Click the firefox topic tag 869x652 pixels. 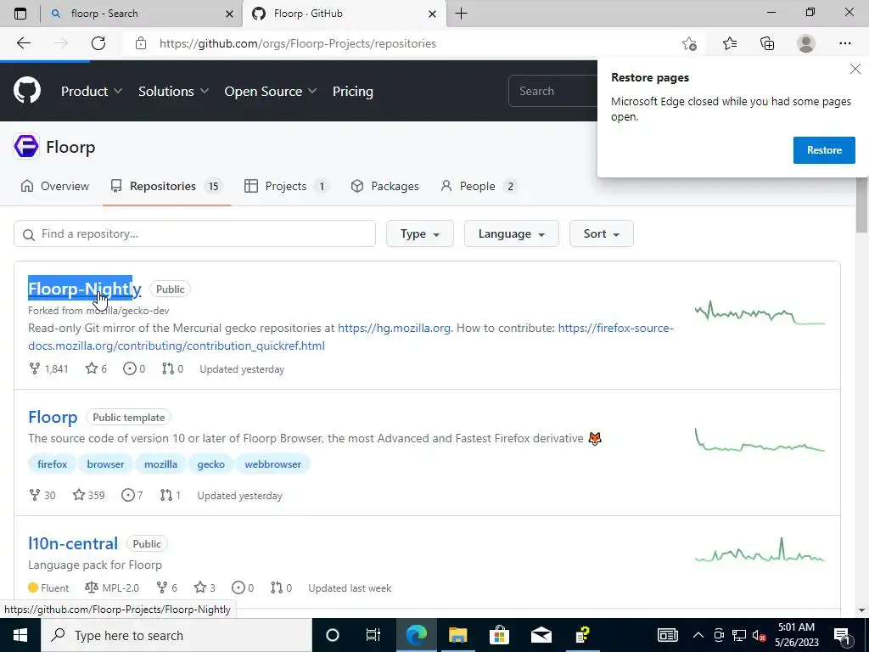pos(52,464)
